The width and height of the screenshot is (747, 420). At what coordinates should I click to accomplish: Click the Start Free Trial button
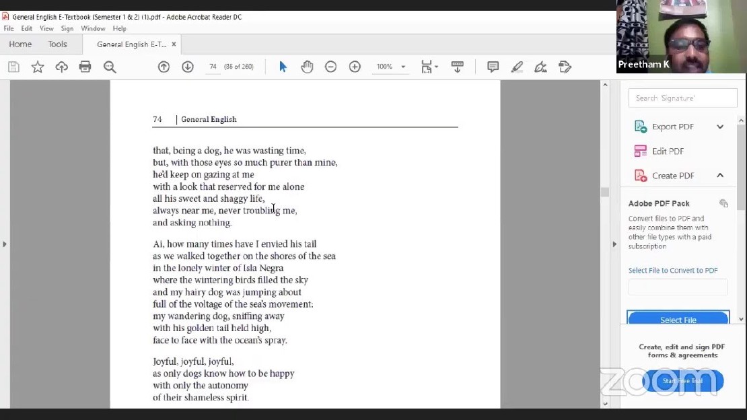coord(682,381)
